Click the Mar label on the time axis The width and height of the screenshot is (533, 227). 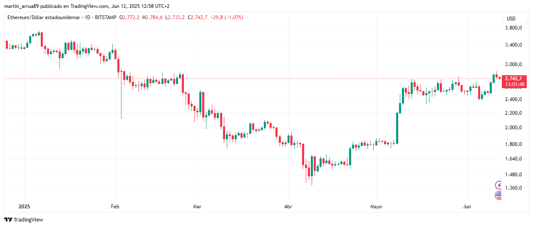pyautogui.click(x=197, y=206)
